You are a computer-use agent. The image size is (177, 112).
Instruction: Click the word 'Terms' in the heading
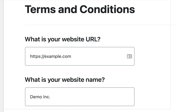pyautogui.click(x=40, y=9)
